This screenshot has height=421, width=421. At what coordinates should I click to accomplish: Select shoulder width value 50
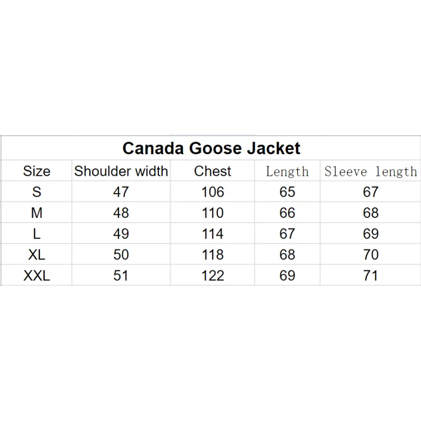[x=121, y=254]
